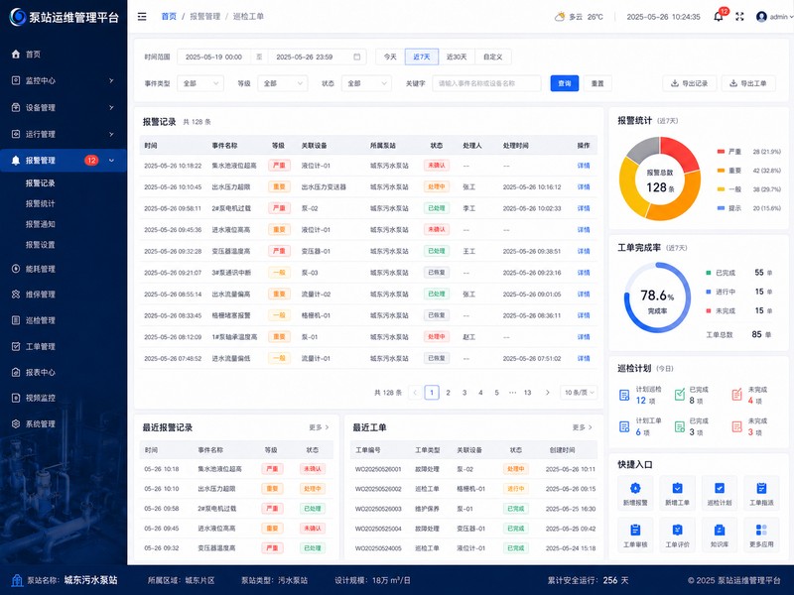Click the 报表中心 sidebar icon
Image resolution: width=794 pixels, height=595 pixels.
pyautogui.click(x=16, y=373)
